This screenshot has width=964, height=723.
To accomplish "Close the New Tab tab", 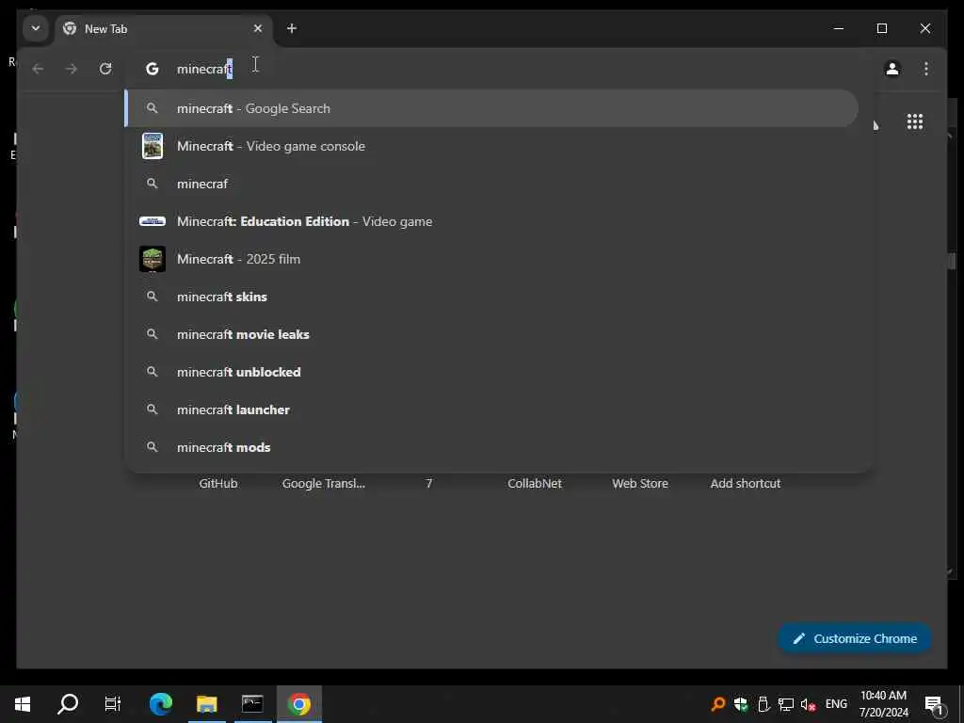I will click(x=258, y=28).
